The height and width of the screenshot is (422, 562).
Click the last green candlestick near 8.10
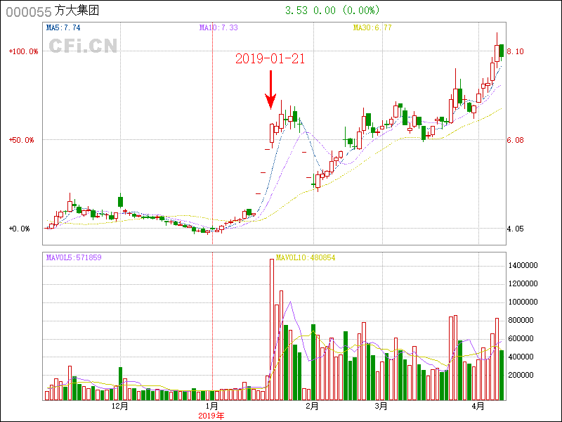pos(502,51)
